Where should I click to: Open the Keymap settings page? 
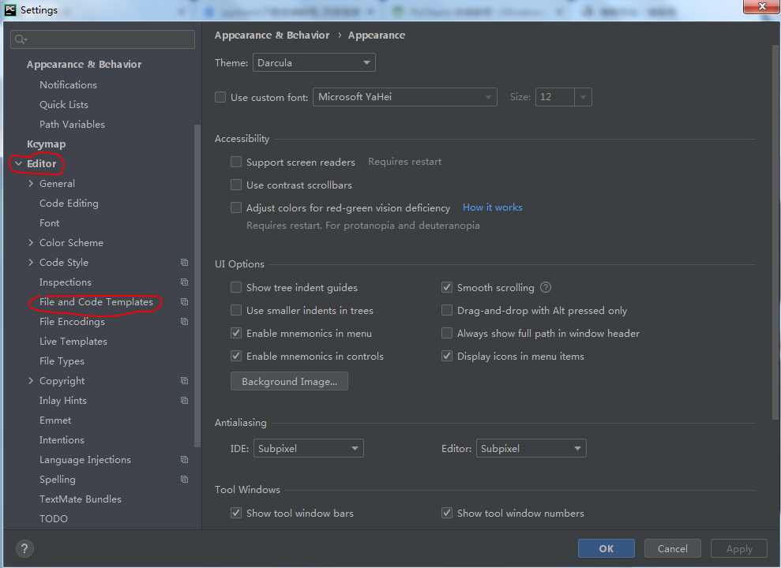click(x=47, y=144)
